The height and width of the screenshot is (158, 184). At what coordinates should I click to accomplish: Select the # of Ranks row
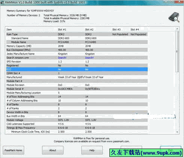tap(77, 108)
